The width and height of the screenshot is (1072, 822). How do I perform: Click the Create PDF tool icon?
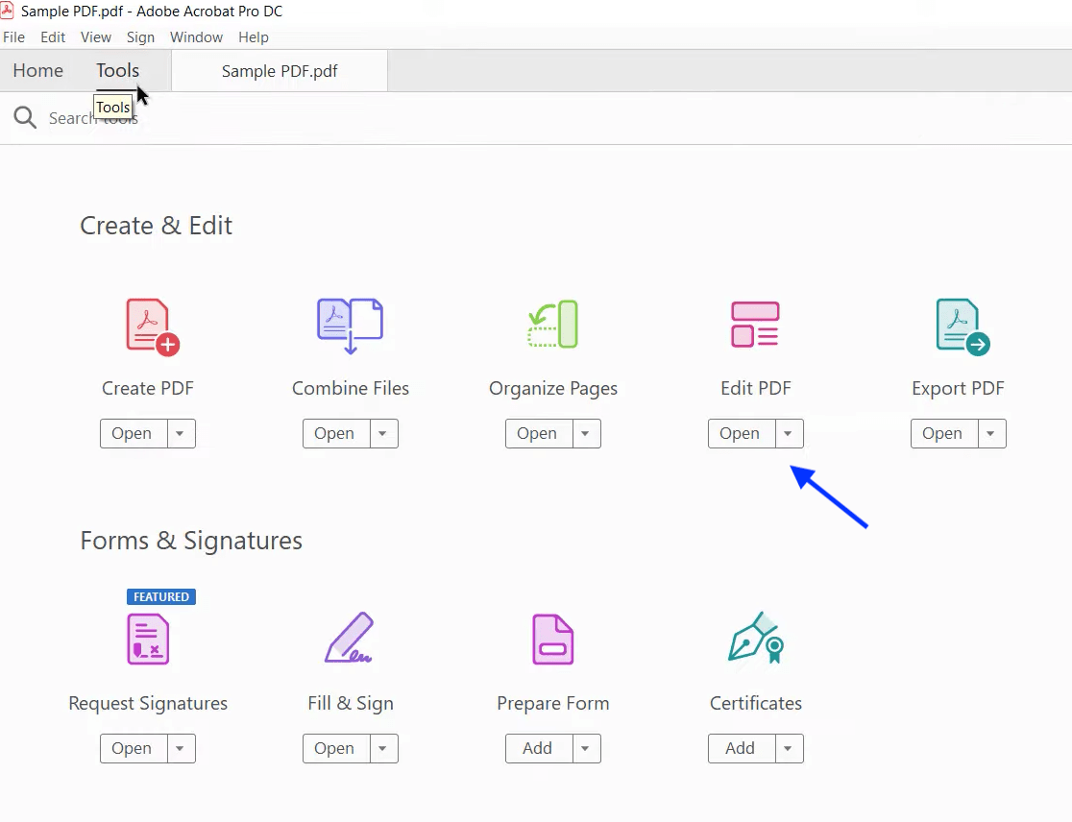[x=153, y=327]
